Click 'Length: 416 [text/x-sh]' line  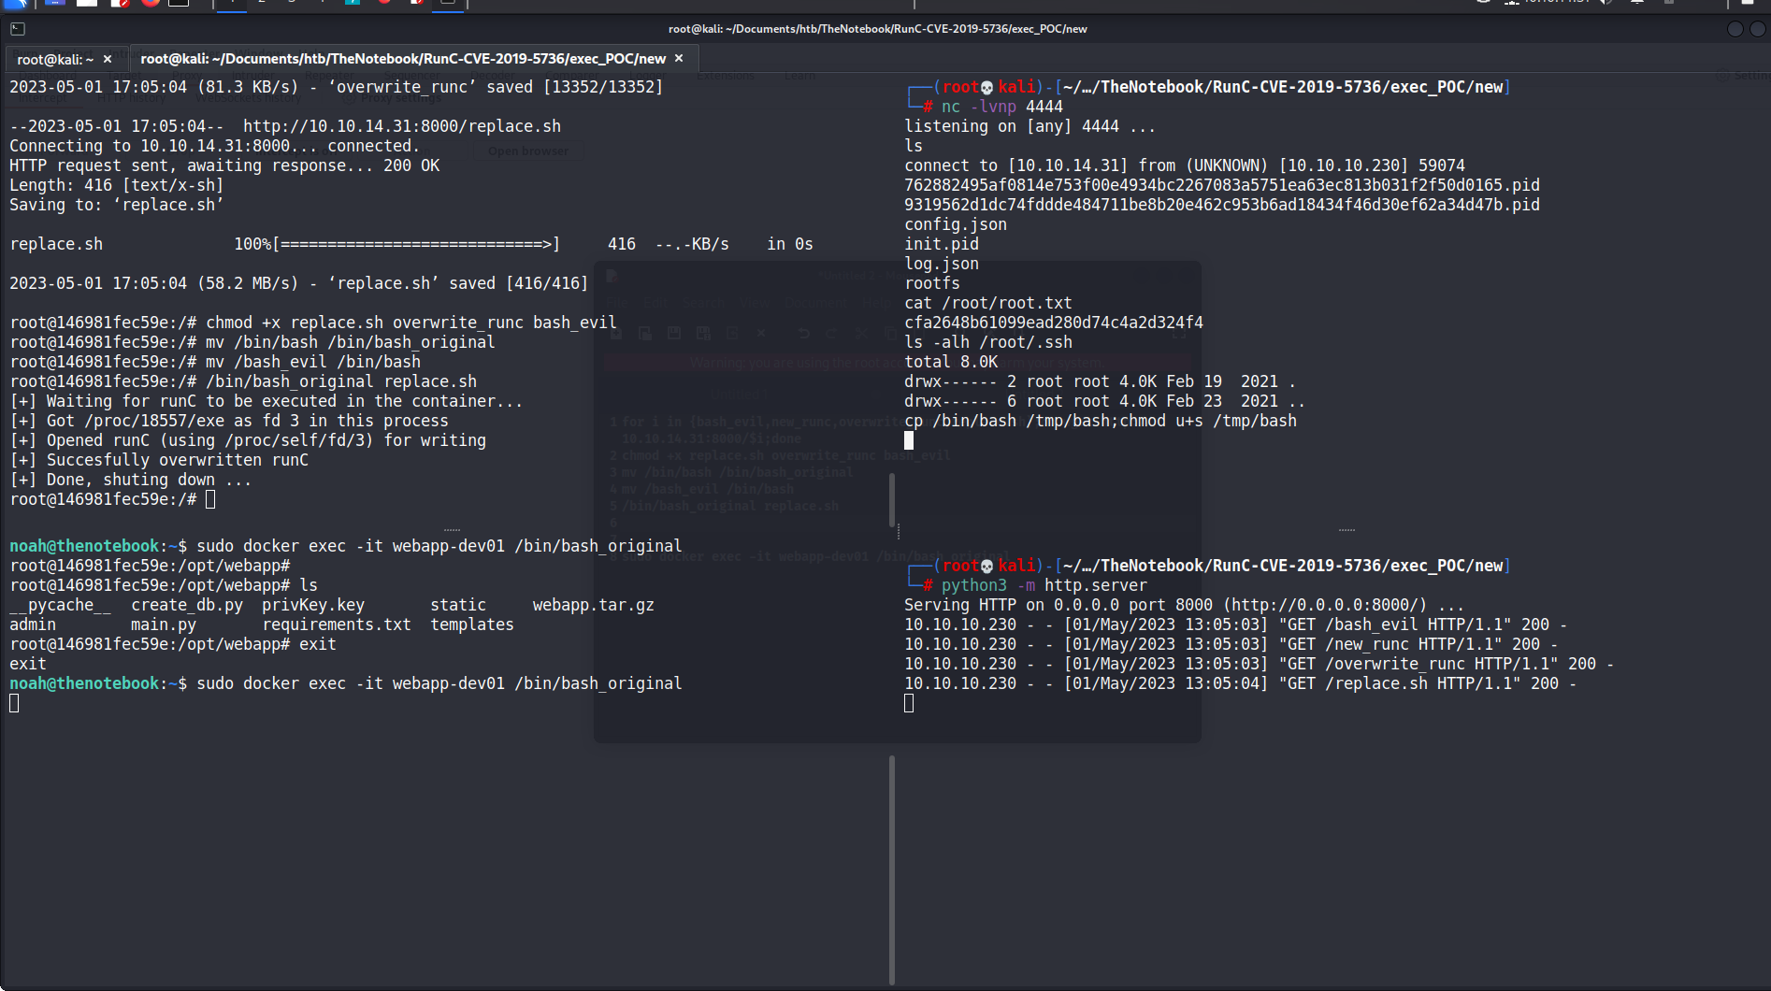pyautogui.click(x=117, y=185)
